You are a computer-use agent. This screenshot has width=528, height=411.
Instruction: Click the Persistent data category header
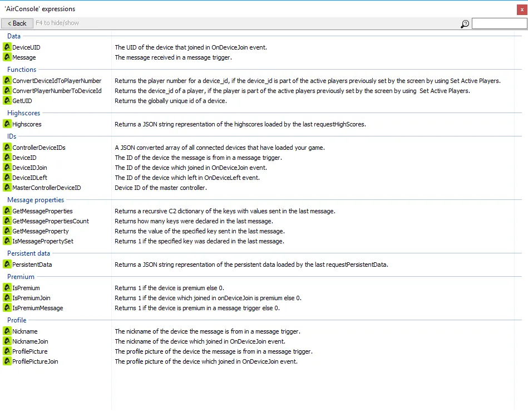[28, 253]
